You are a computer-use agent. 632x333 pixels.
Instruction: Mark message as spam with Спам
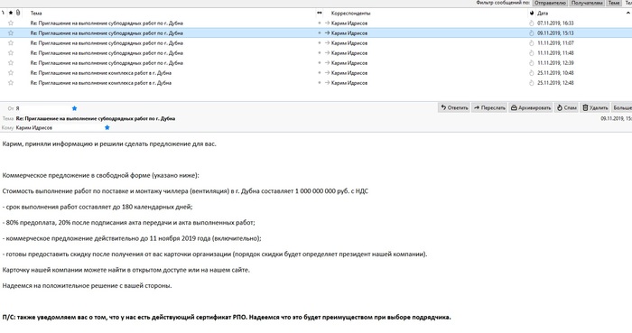click(x=566, y=107)
